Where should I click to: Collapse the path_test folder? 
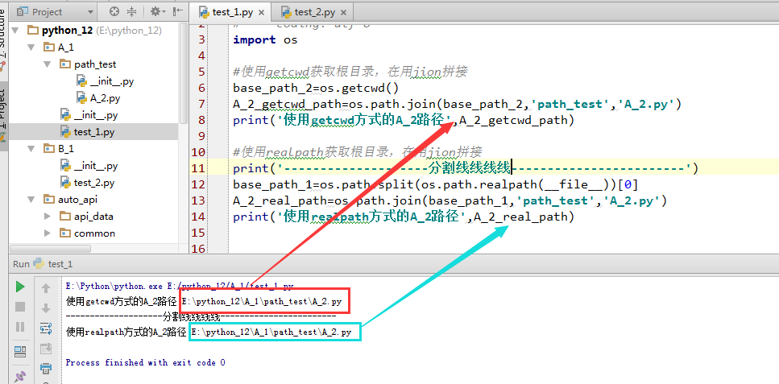47,64
